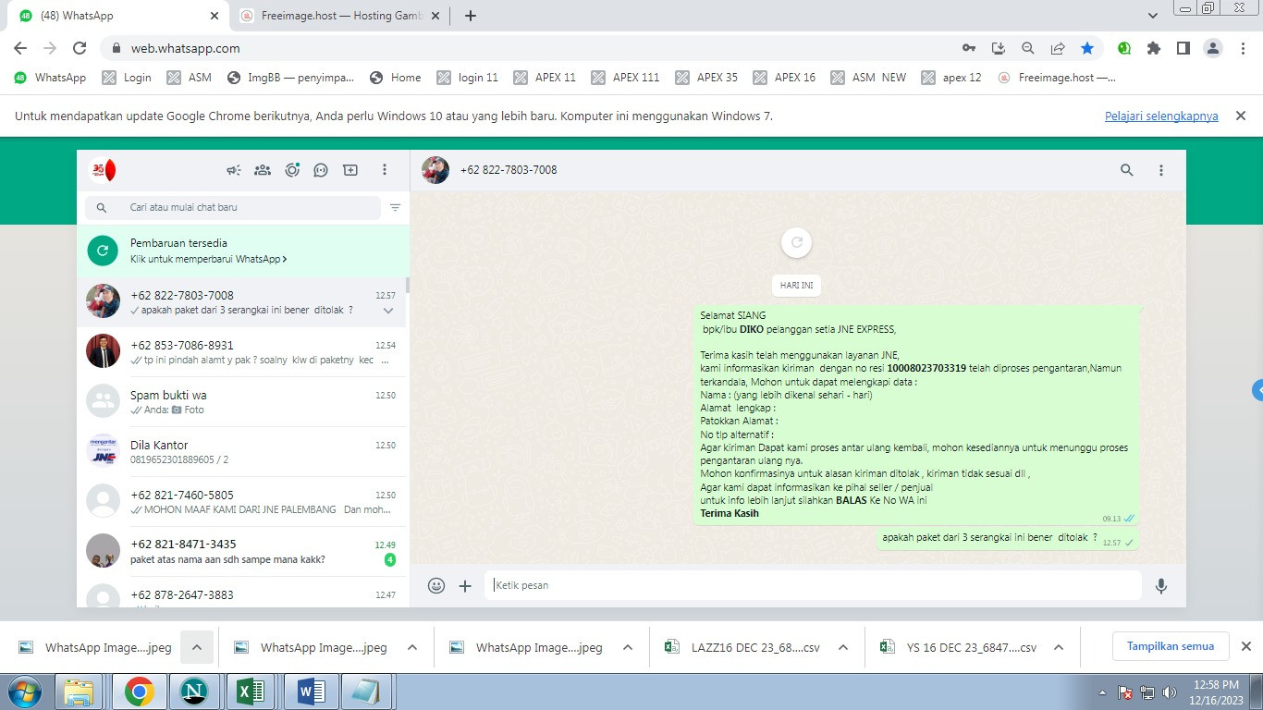
Task: Click the 'Tampilkan semua' downloads button
Action: tap(1171, 646)
